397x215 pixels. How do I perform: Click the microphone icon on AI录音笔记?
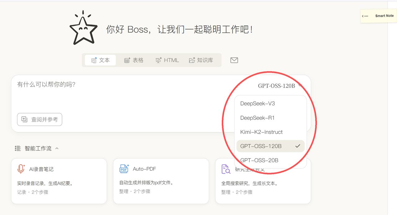(x=21, y=169)
